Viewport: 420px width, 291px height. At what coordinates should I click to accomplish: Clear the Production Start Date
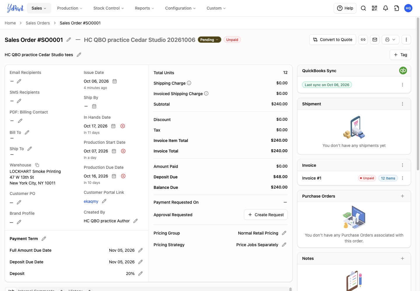click(x=123, y=151)
